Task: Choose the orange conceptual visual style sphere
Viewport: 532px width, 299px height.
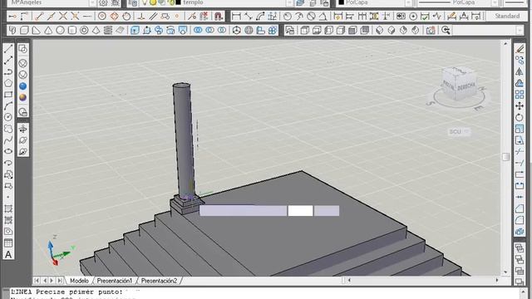Action: [x=22, y=98]
